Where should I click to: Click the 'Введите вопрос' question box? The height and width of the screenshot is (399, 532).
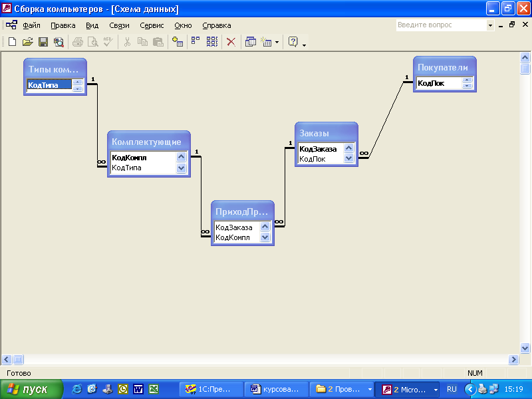pyautogui.click(x=441, y=25)
